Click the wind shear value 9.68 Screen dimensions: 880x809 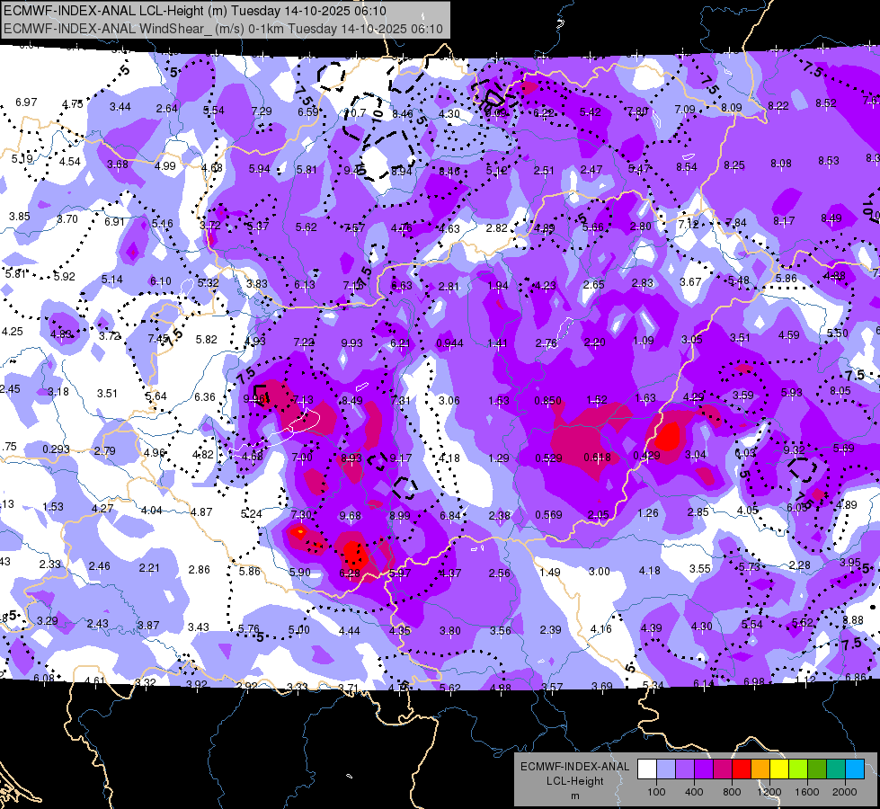[351, 515]
